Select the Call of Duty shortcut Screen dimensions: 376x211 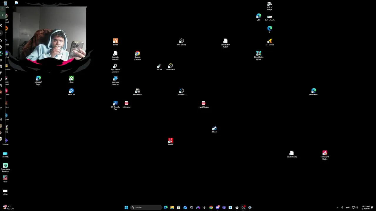(270, 6)
